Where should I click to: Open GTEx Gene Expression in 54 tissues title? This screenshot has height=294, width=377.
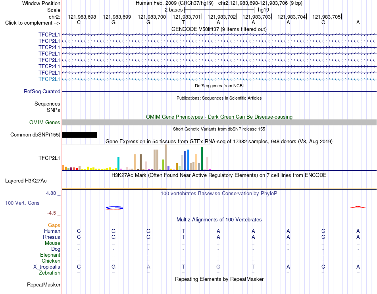pos(219,141)
